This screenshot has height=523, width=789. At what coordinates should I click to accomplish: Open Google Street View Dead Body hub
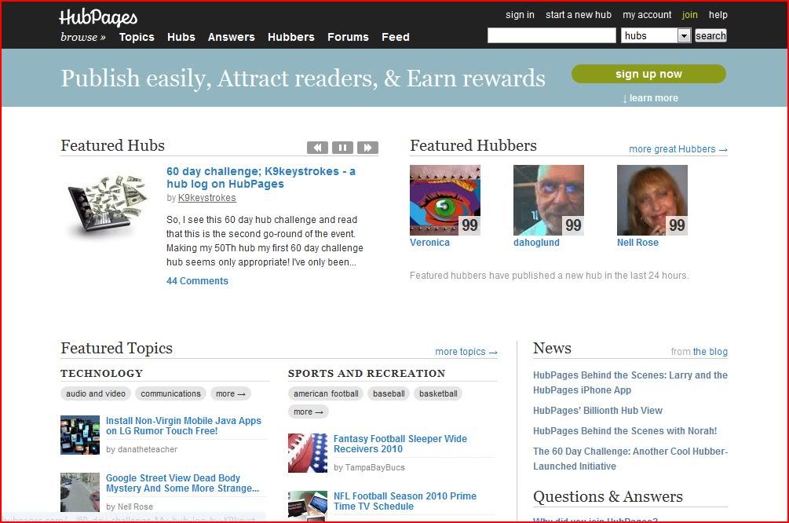[183, 483]
